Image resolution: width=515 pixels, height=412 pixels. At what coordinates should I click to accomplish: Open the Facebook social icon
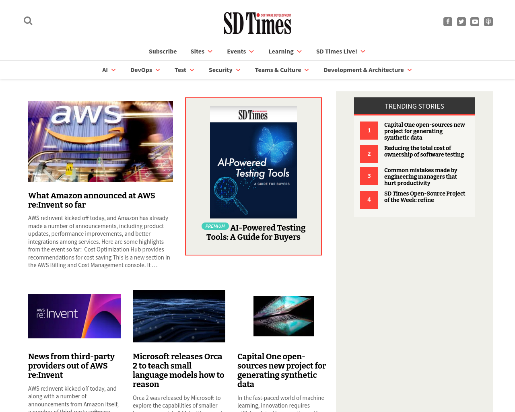click(448, 22)
